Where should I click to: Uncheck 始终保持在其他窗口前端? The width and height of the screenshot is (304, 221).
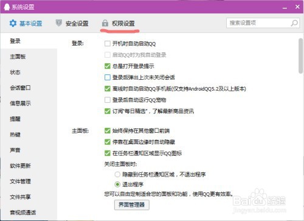click(x=108, y=131)
